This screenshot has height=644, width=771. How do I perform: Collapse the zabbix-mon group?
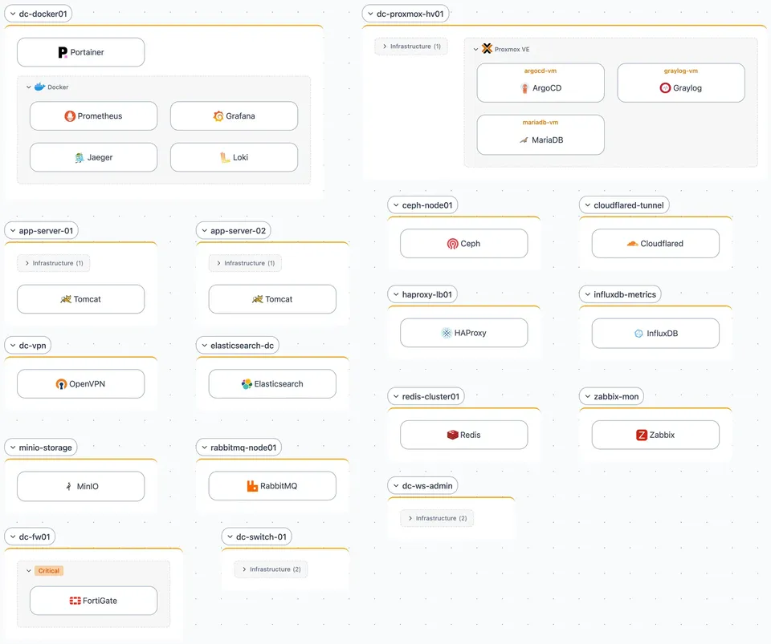click(x=588, y=397)
